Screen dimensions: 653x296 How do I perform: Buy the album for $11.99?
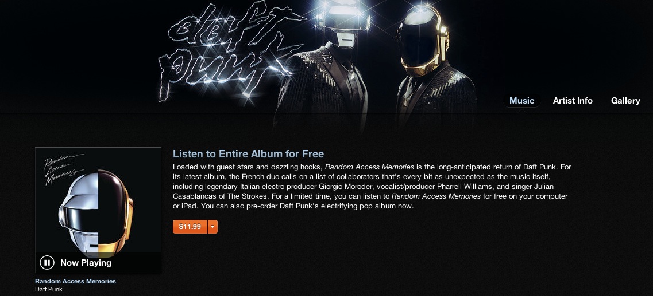pos(190,227)
